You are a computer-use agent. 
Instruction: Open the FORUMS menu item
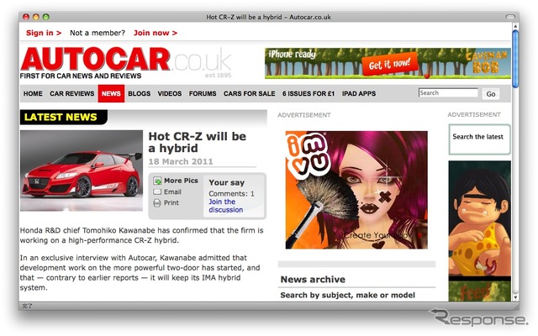click(203, 93)
